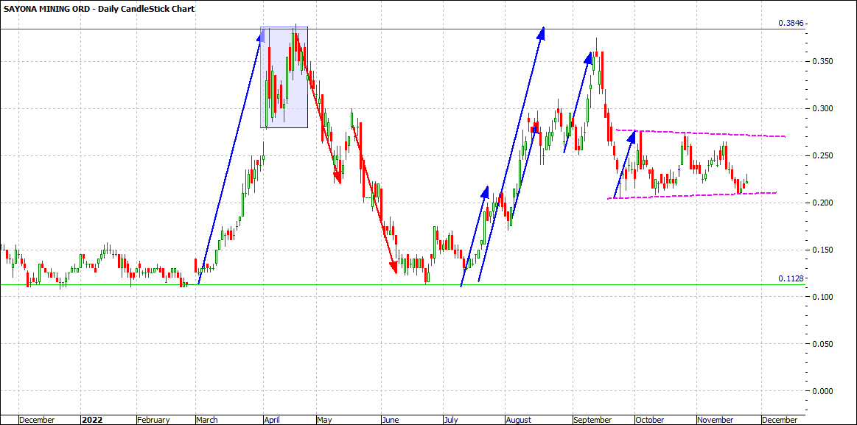Click the 0.200 price axis label

tap(822, 203)
